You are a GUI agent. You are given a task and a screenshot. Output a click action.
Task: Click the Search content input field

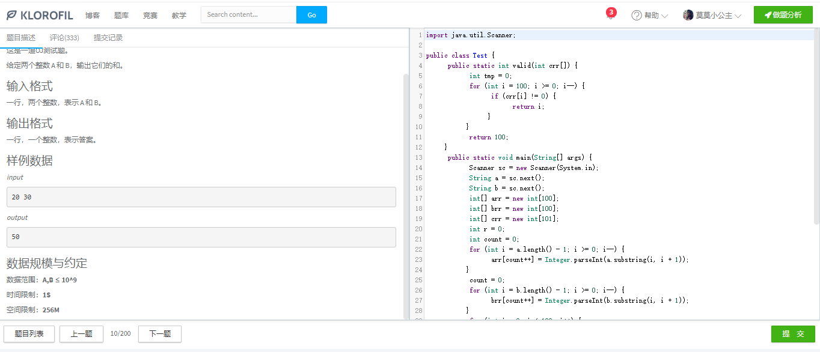[249, 14]
